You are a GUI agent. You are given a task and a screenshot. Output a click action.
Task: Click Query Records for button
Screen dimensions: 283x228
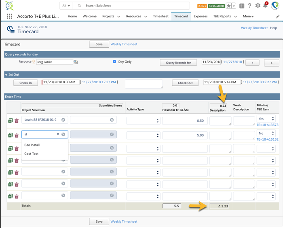tap(178, 63)
